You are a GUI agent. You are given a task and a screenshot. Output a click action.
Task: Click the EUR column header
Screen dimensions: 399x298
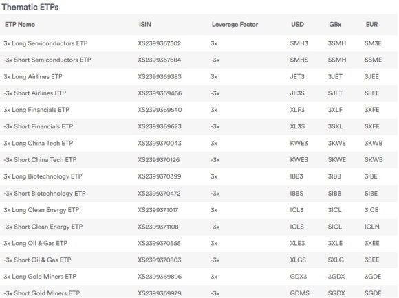pyautogui.click(x=371, y=25)
